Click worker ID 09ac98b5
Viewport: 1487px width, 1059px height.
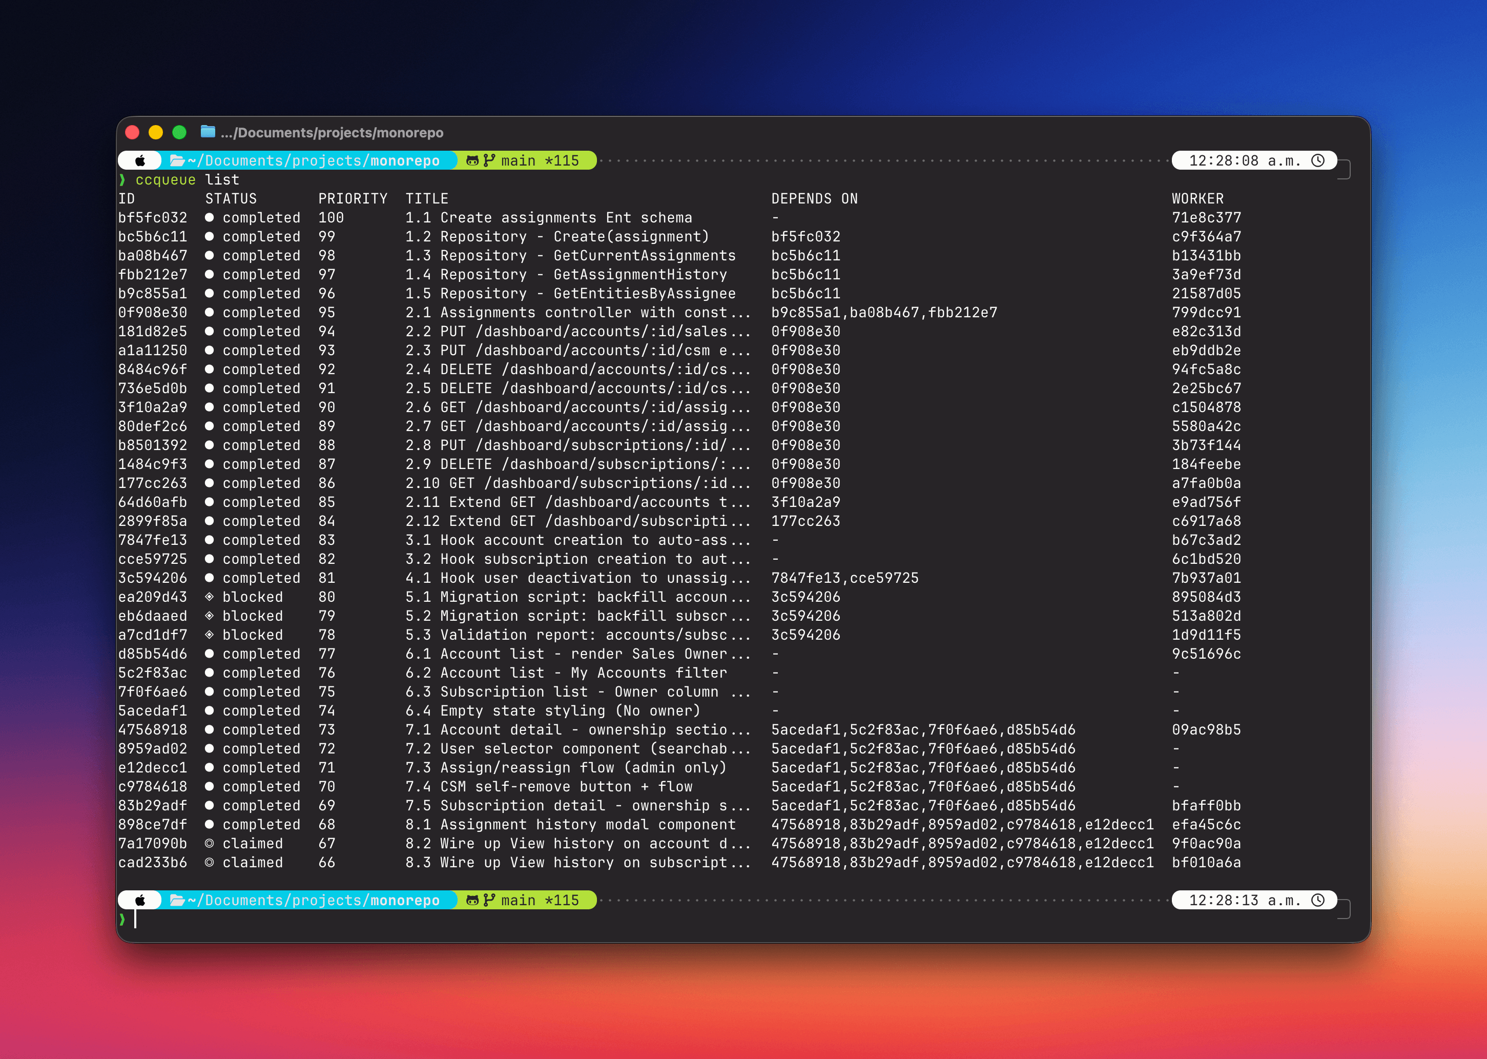[1206, 729]
